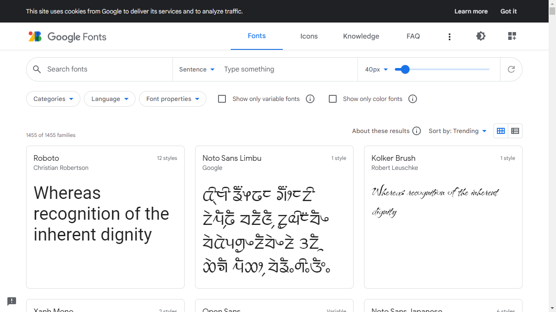Image resolution: width=556 pixels, height=312 pixels.
Task: Enable Show only variable fonts
Action: [222, 99]
